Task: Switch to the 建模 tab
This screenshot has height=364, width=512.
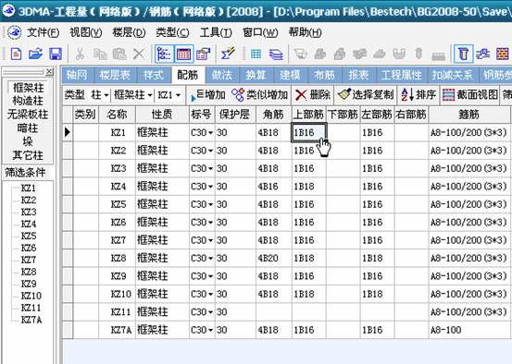Action: coord(290,75)
